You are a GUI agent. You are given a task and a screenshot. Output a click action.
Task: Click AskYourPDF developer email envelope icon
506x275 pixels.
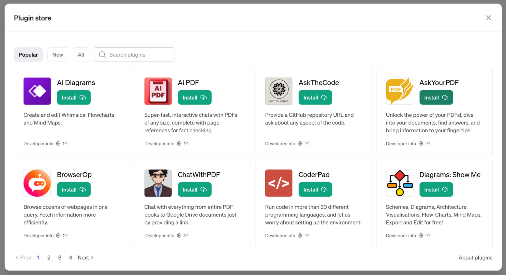[428, 143]
